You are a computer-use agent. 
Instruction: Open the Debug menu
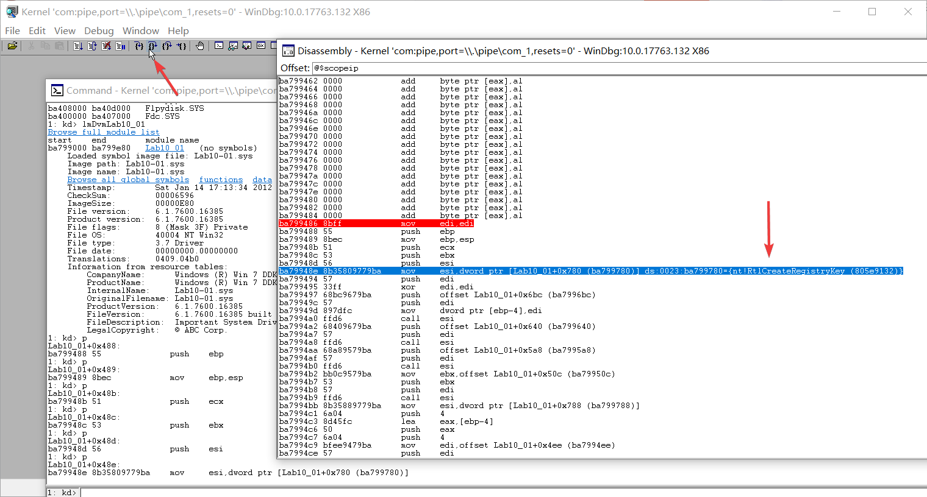click(x=99, y=30)
